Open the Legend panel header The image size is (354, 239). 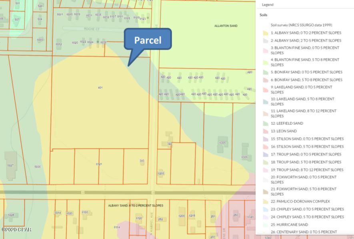coord(268,5)
